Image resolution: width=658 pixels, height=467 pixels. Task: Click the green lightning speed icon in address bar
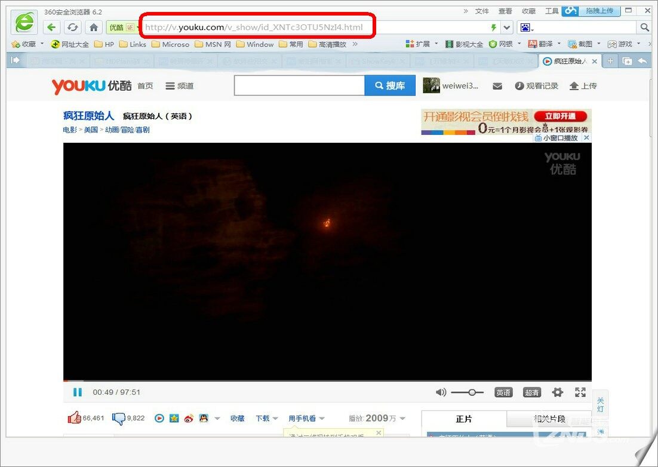pyautogui.click(x=493, y=27)
